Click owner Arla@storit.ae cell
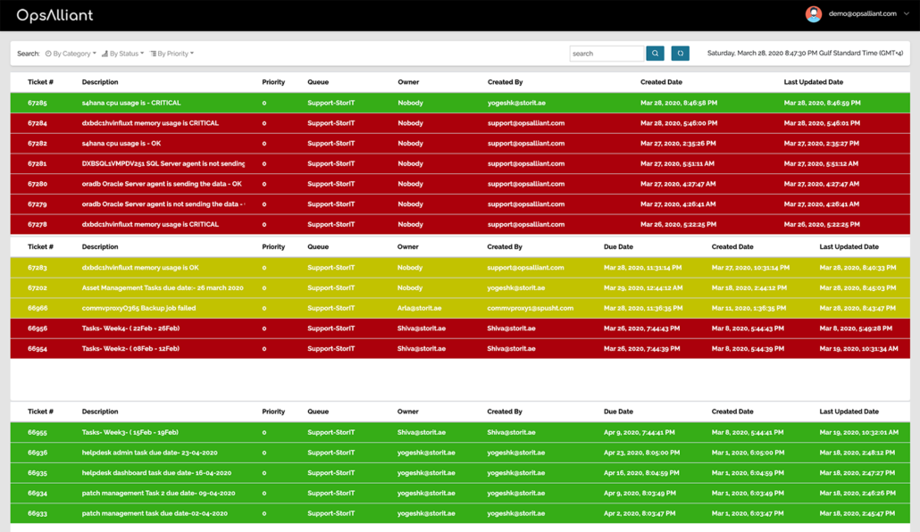Viewport: 920px width, 532px height. click(419, 308)
